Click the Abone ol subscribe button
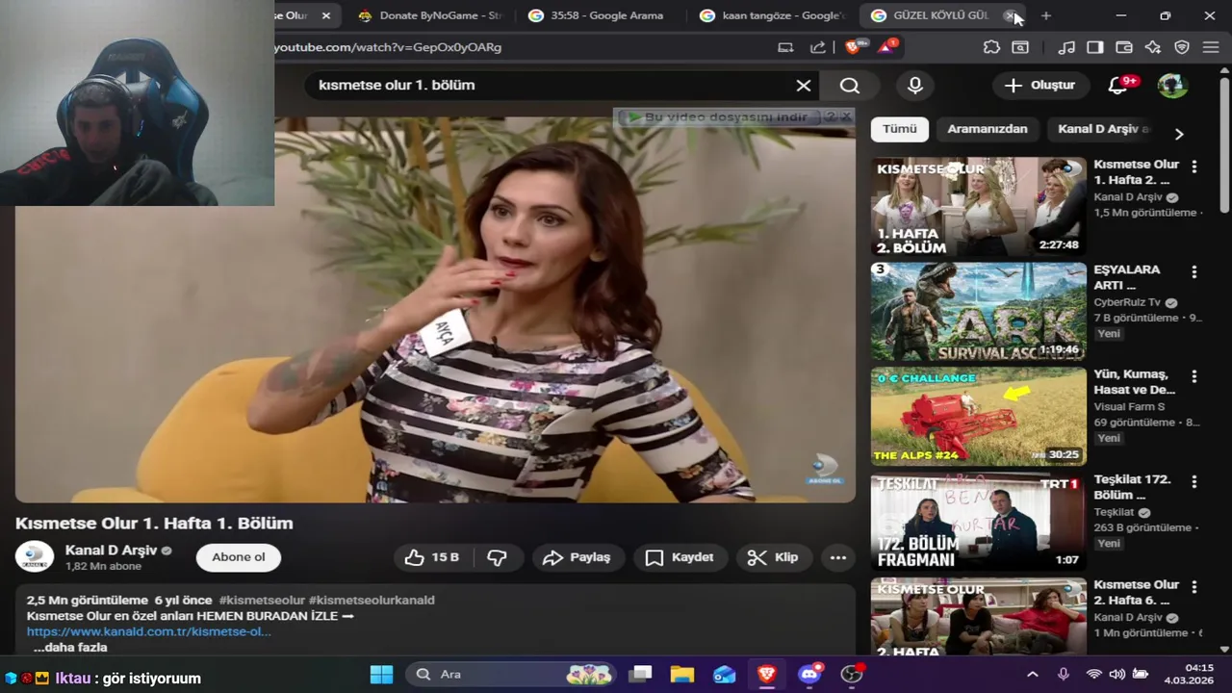 point(239,557)
